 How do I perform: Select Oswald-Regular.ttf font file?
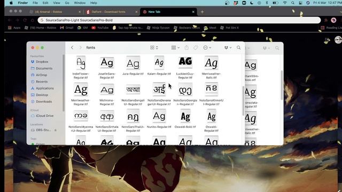tap(211, 121)
